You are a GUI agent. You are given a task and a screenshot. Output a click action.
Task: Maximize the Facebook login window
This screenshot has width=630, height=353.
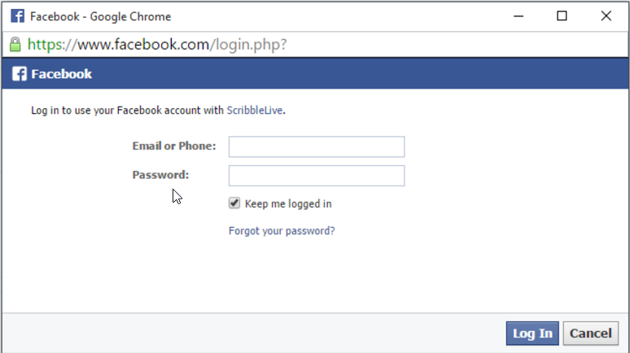coord(562,16)
